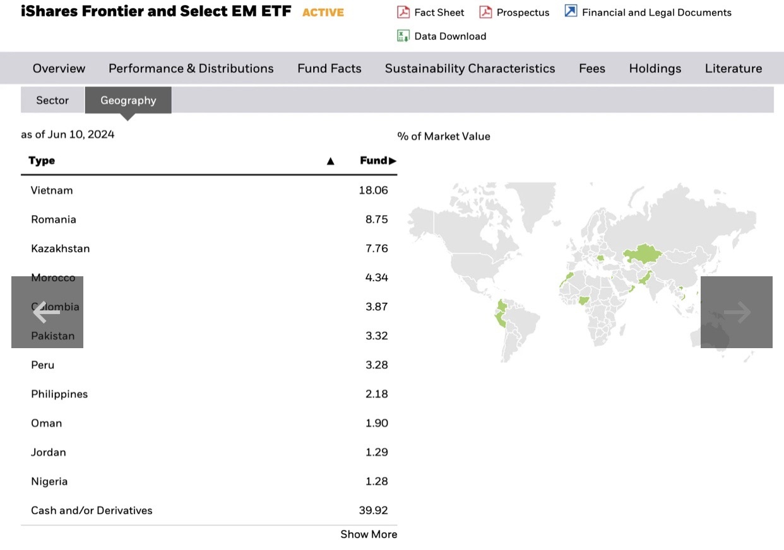Navigate to the Holdings section
The height and width of the screenshot is (550, 784).
[x=655, y=68]
